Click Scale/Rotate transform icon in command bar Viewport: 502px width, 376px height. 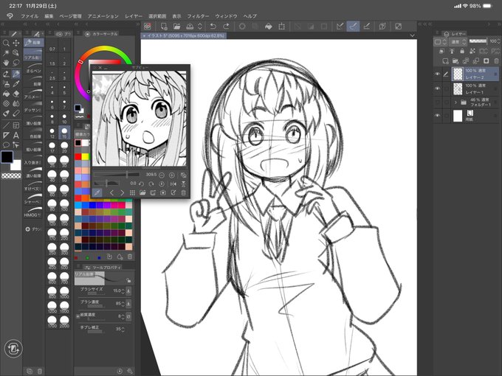pyautogui.click(x=282, y=27)
